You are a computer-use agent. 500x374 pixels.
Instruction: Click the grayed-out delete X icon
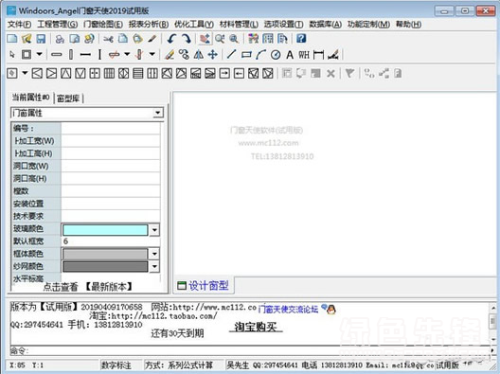tap(330, 74)
